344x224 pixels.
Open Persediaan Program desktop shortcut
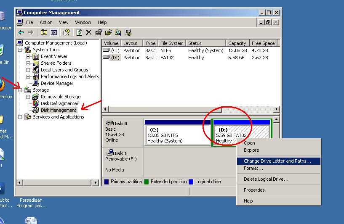31,203
